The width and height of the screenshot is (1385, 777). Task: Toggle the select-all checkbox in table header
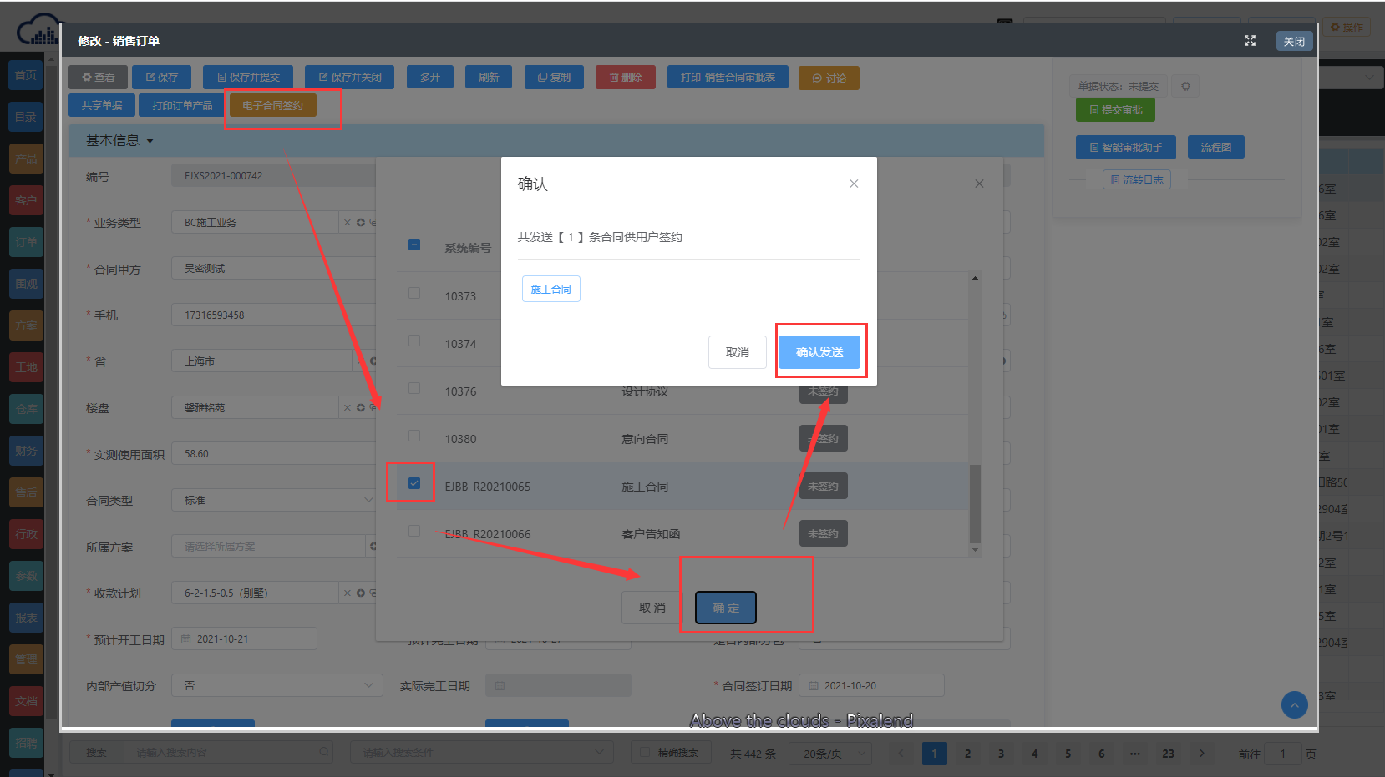pos(414,245)
